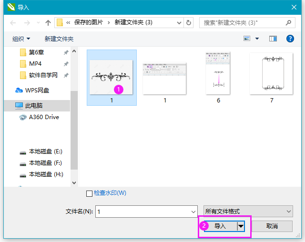305x242 pixels.
Task: Click the change view layout icon
Action: tap(247, 39)
